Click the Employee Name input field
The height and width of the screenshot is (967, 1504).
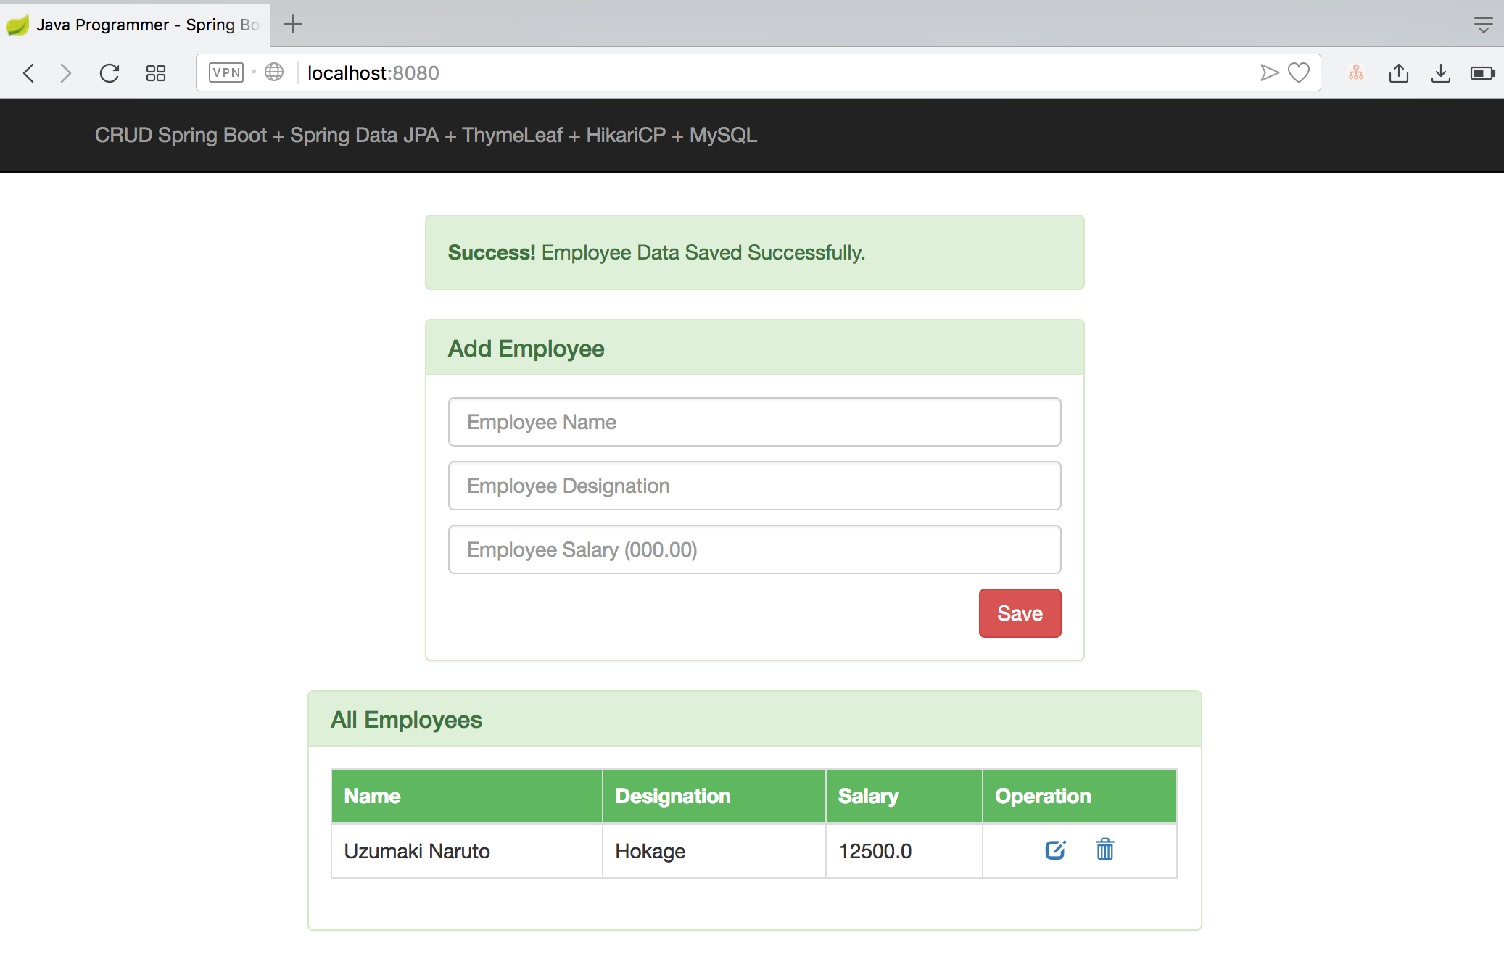[x=756, y=422]
